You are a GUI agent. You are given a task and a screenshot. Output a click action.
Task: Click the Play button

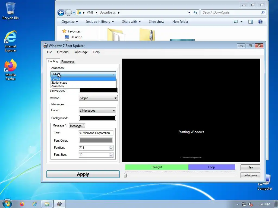pyautogui.click(x=250, y=167)
